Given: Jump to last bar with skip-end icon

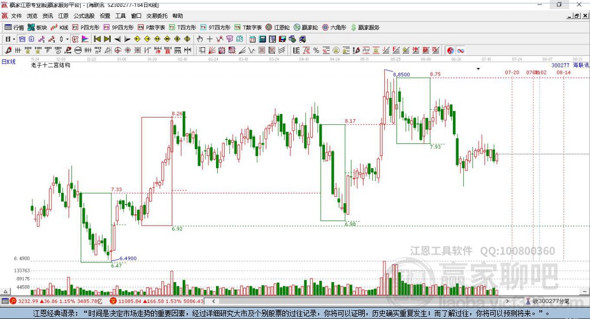Looking at the screenshot, I should (107, 39).
